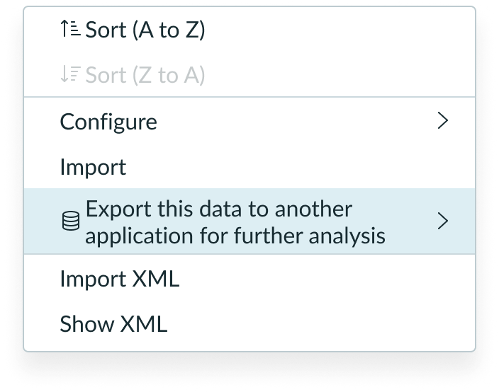Expand the Export submenu chevron
Screen dimensions: 499x392
[443, 221]
